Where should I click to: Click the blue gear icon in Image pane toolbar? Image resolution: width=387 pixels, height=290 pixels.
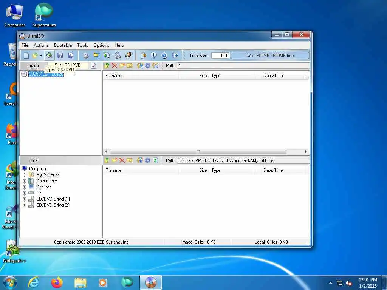point(148,66)
